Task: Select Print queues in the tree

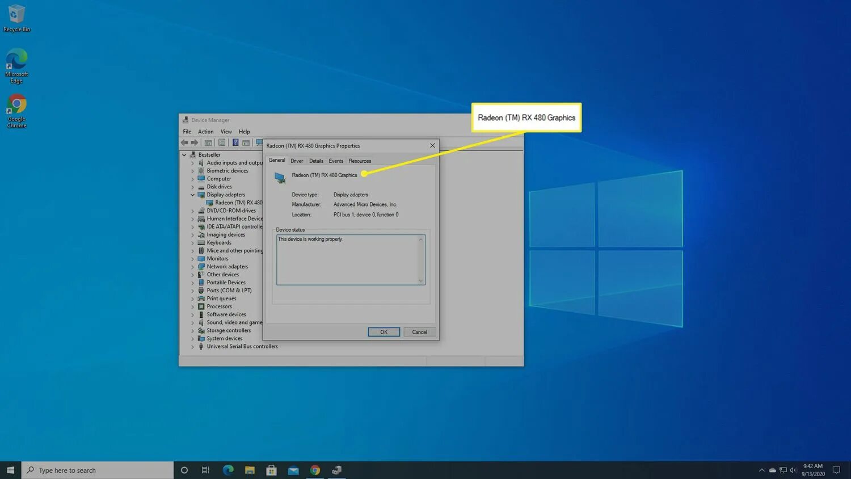Action: coord(221,299)
